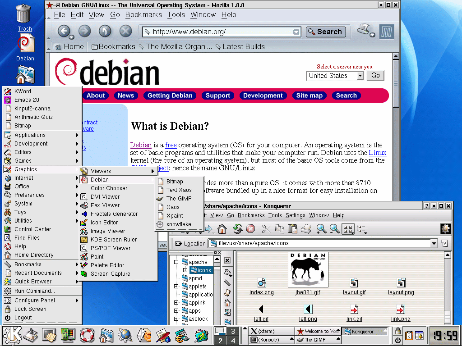Image resolution: width=462 pixels, height=346 pixels.
Task: Open Konqueror's Location history dropdown arrow
Action: [434, 244]
